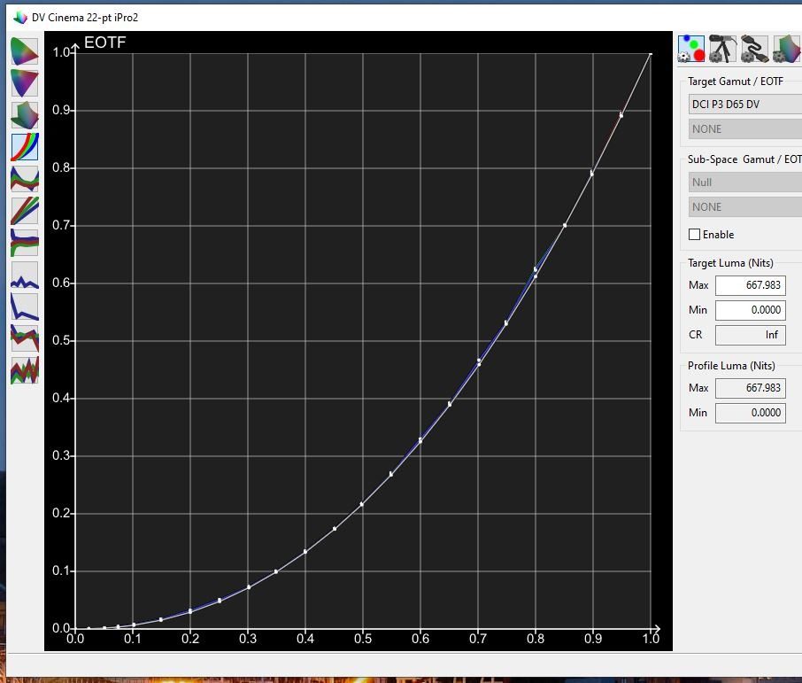The image size is (802, 683).
Task: Tick the Sub-Space Enable checkbox
Action: coord(694,235)
